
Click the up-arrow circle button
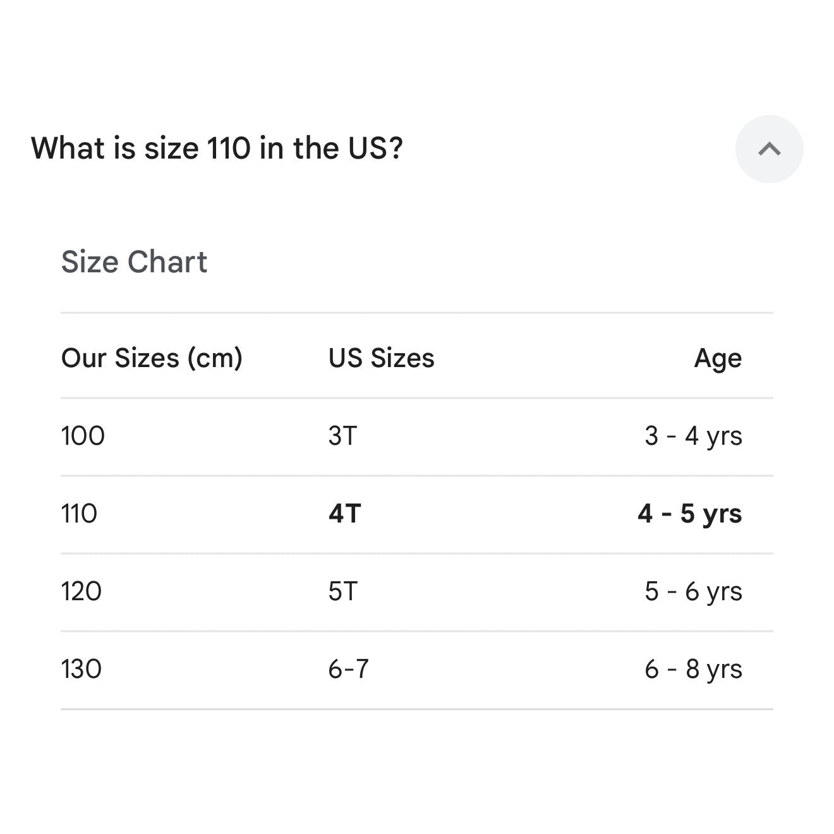tap(769, 149)
